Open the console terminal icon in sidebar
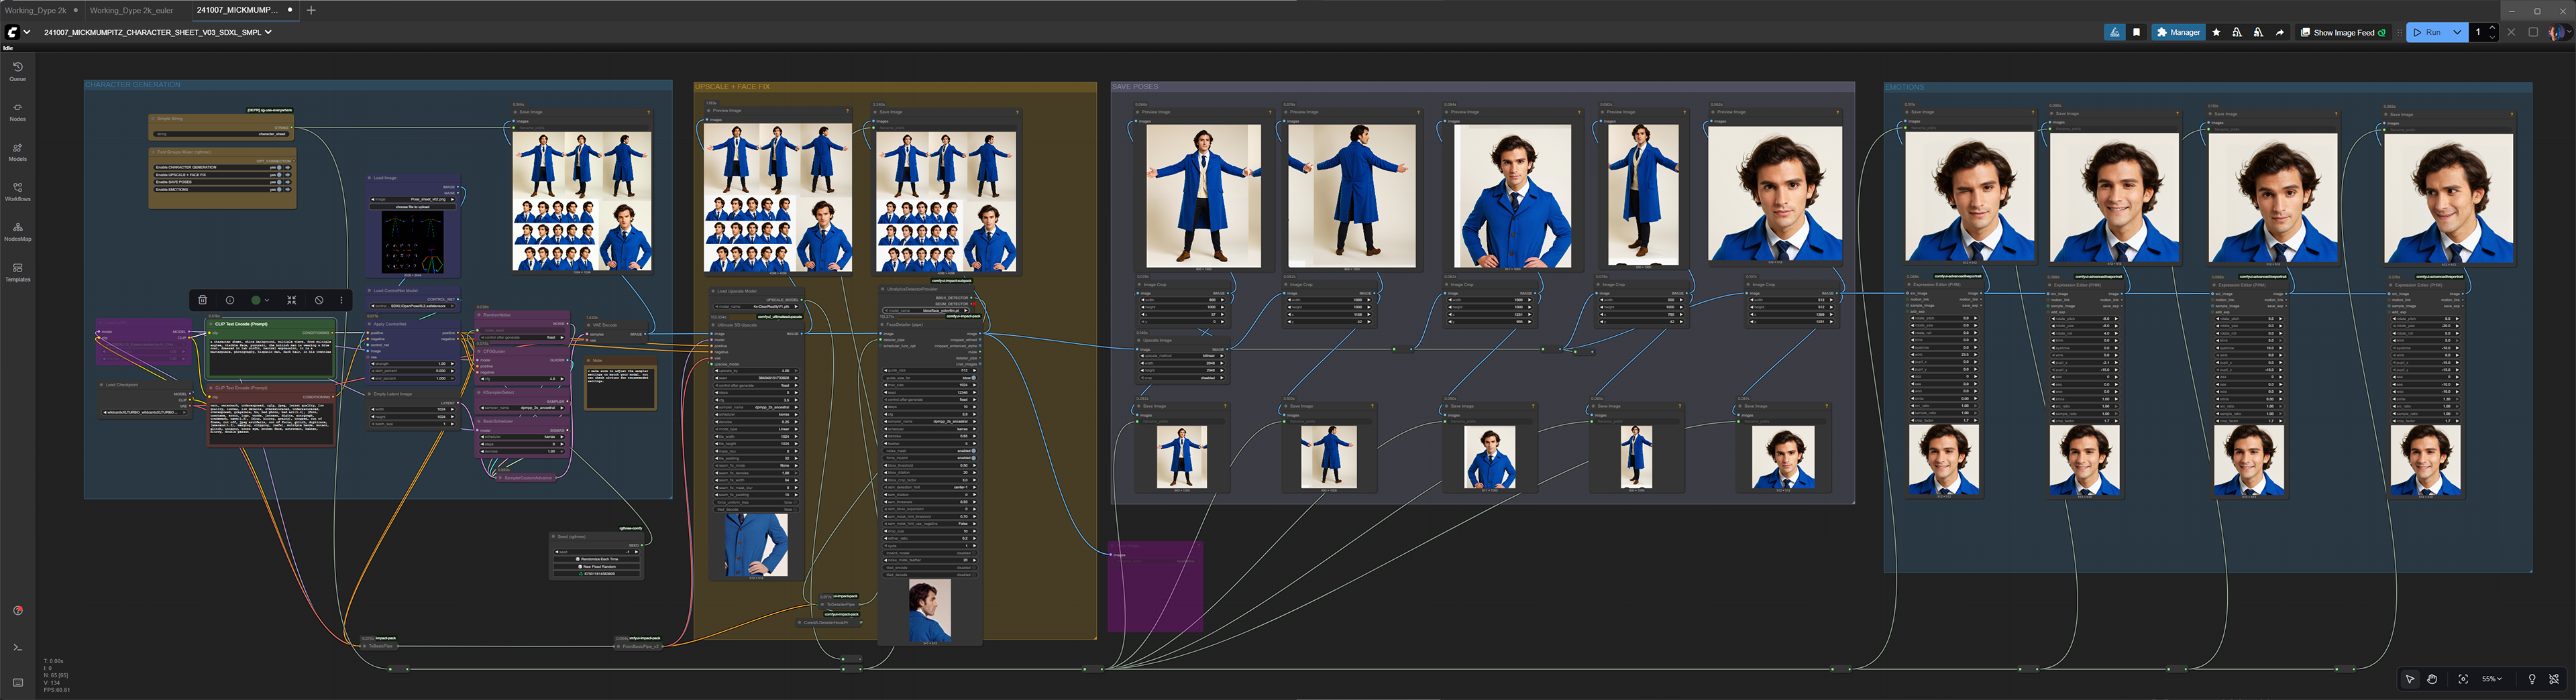Viewport: 2576px width, 700px height. (x=17, y=647)
